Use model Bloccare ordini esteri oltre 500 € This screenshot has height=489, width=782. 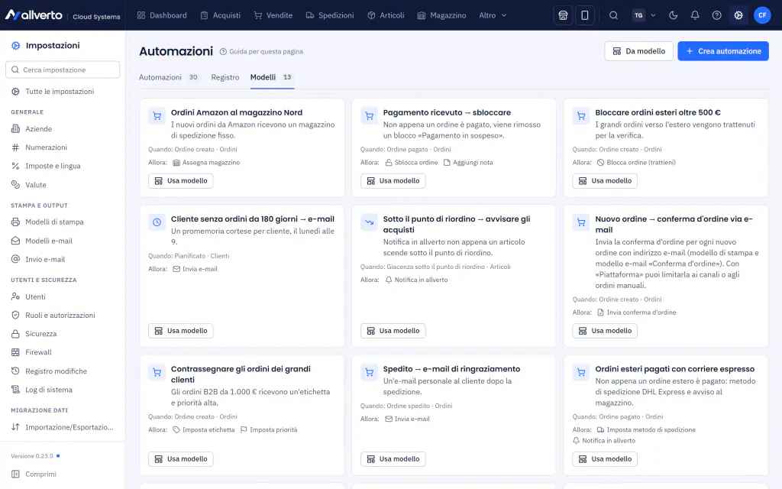click(x=605, y=180)
